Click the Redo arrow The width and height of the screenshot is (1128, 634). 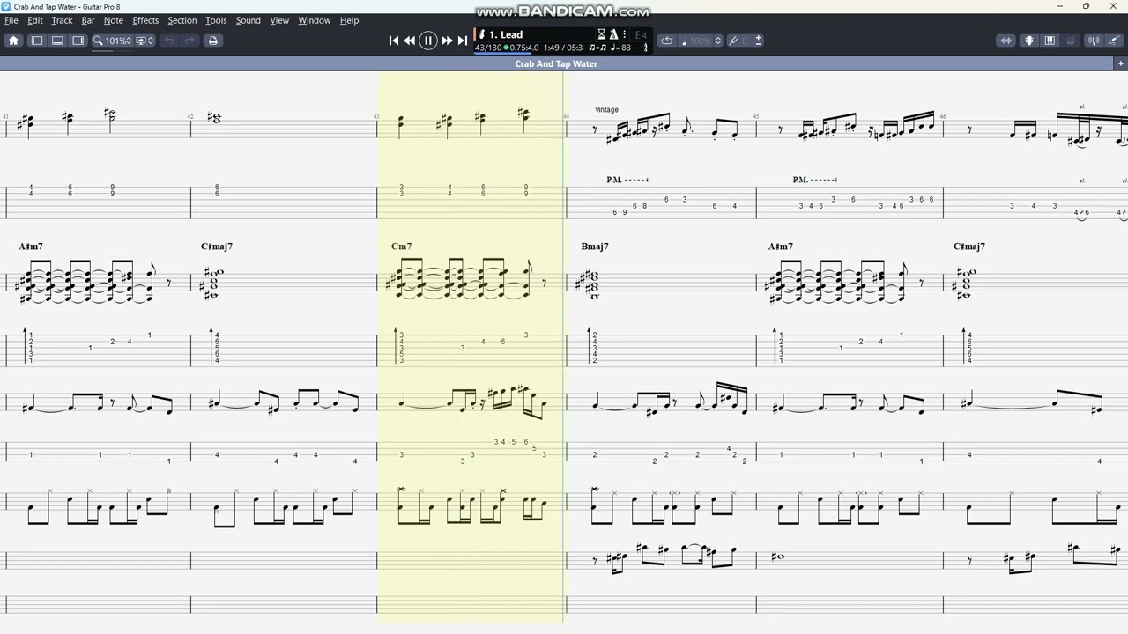click(189, 41)
